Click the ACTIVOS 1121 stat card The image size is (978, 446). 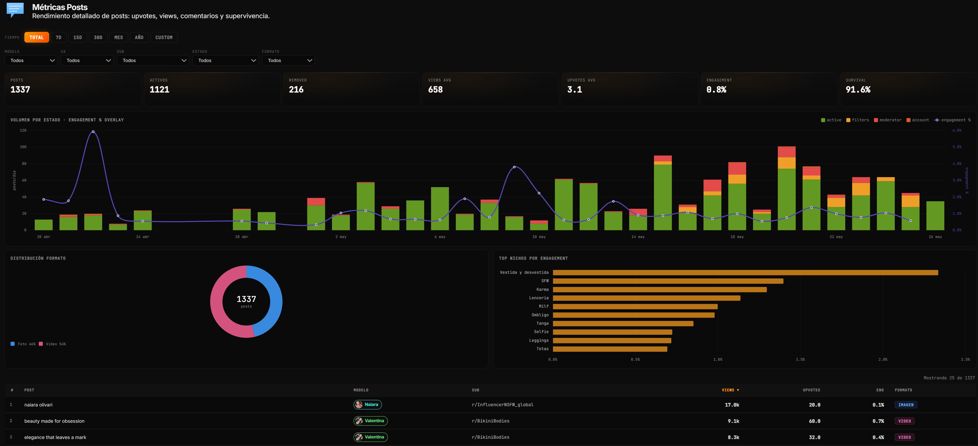coord(212,89)
